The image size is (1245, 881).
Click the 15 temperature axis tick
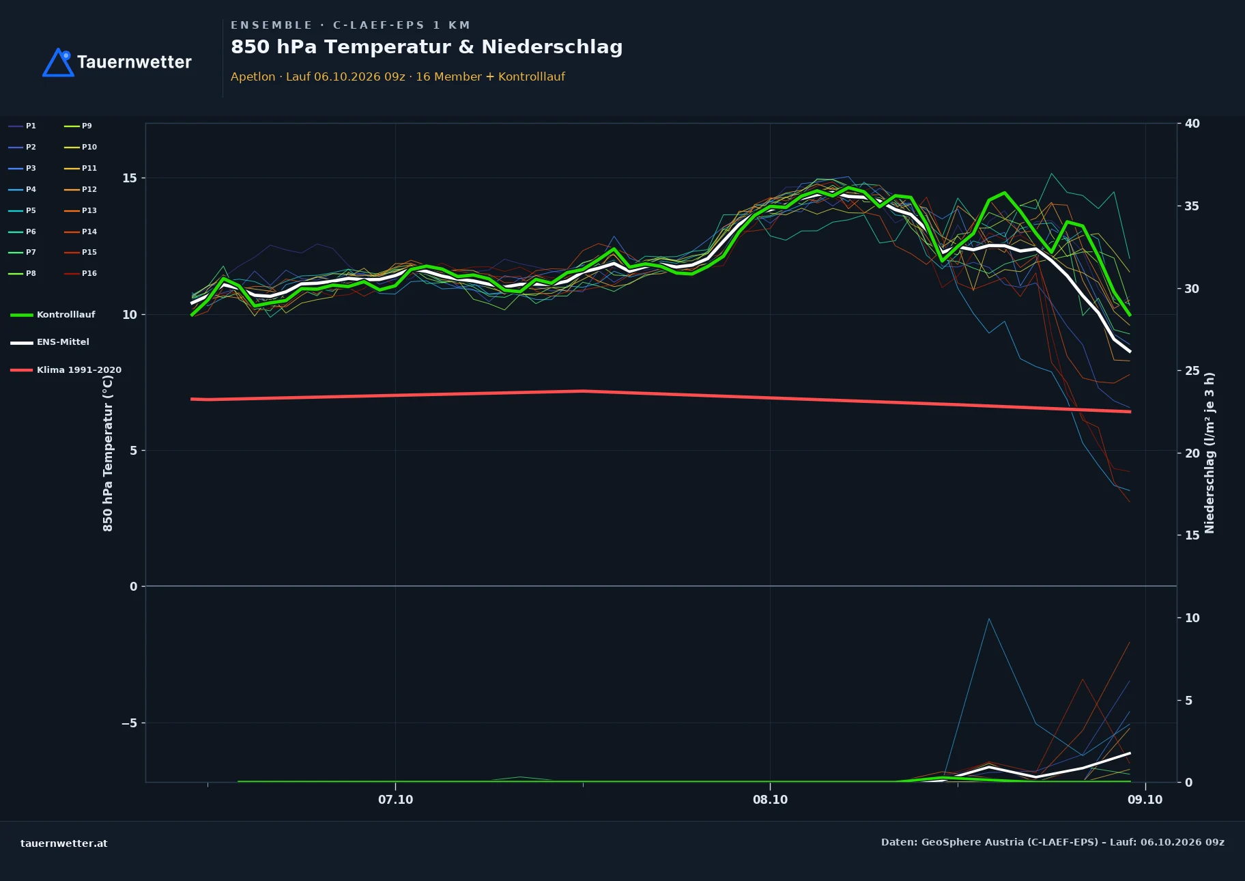(x=130, y=178)
